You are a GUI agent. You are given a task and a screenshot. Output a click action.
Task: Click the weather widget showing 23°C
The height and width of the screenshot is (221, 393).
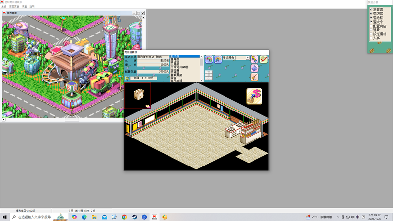click(x=318, y=217)
